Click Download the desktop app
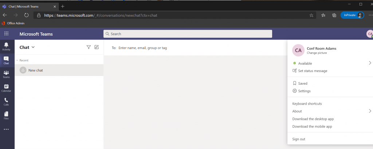Viewport: 373px width, 149px height. pos(313,119)
